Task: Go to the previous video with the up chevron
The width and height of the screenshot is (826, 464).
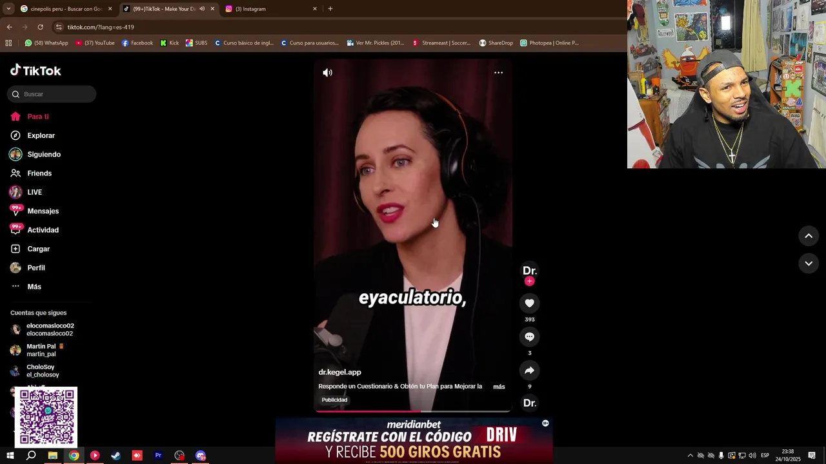Action: [x=809, y=236]
